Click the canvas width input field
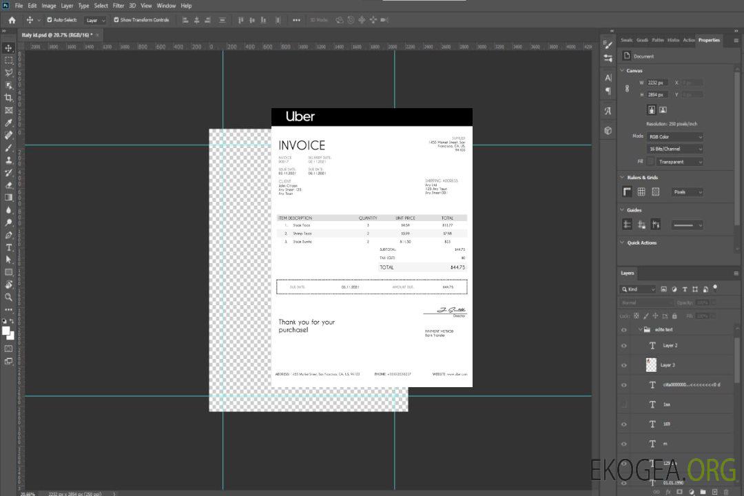The width and height of the screenshot is (744, 496). [x=658, y=83]
